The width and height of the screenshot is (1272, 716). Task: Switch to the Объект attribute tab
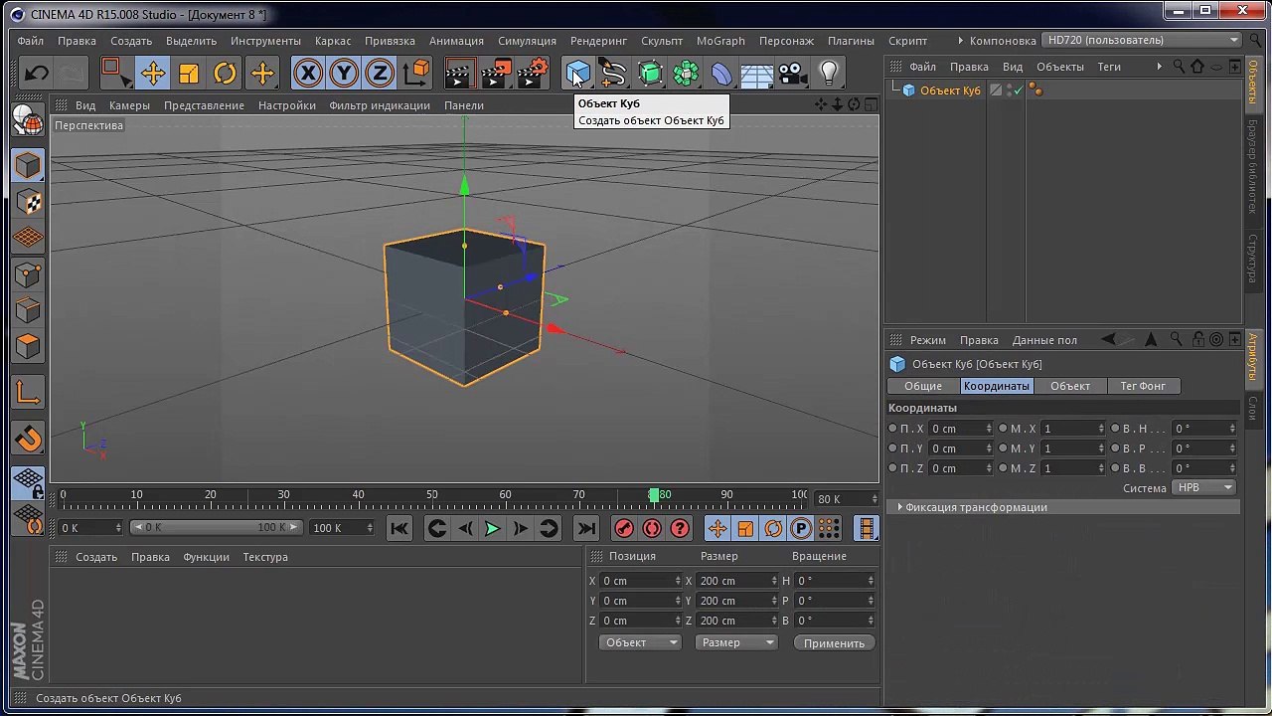[1070, 386]
